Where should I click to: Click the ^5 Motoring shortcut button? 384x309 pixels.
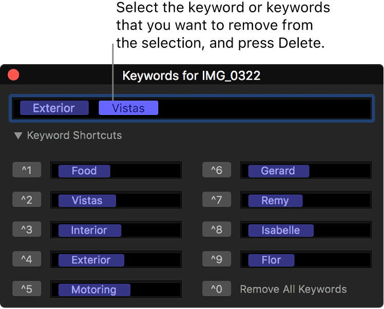(x=26, y=289)
